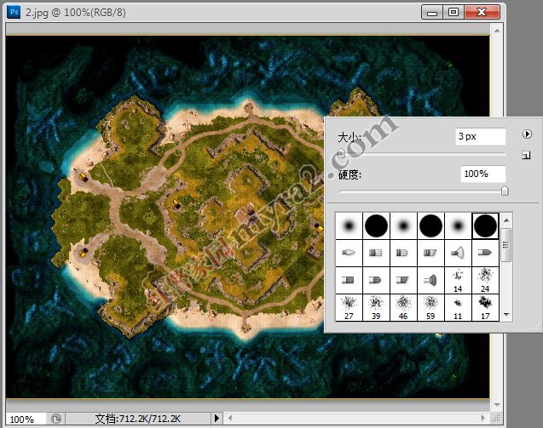543x428 pixels.
Task: Open the brush picker flyout menu arrow
Action: click(527, 134)
